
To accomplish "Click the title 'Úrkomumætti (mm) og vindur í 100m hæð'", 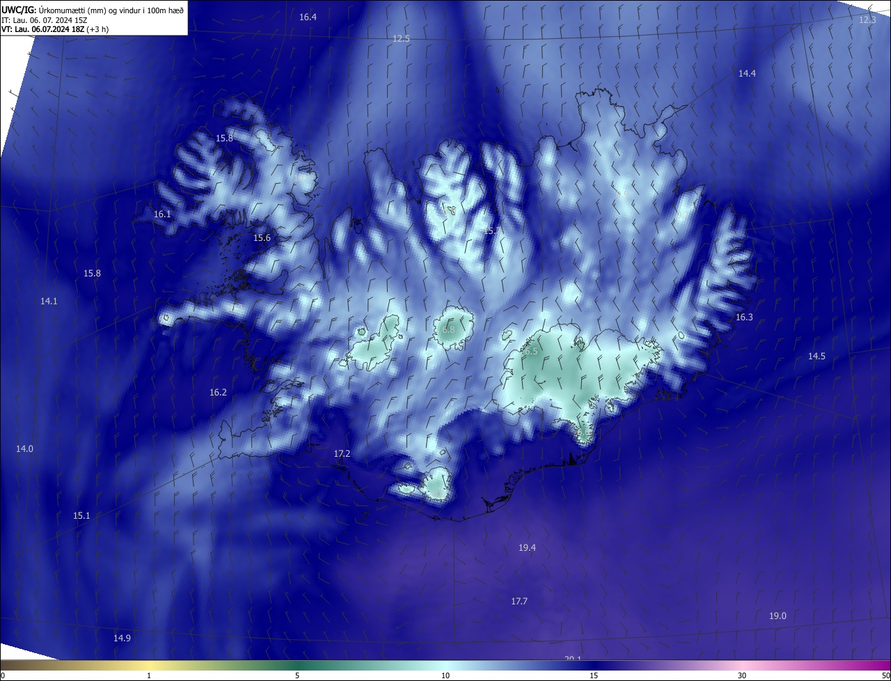I will pyautogui.click(x=111, y=10).
